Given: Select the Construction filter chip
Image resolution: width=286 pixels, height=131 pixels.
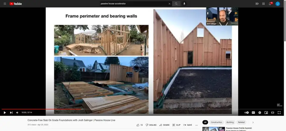Looking at the screenshot, I should click(x=216, y=122).
